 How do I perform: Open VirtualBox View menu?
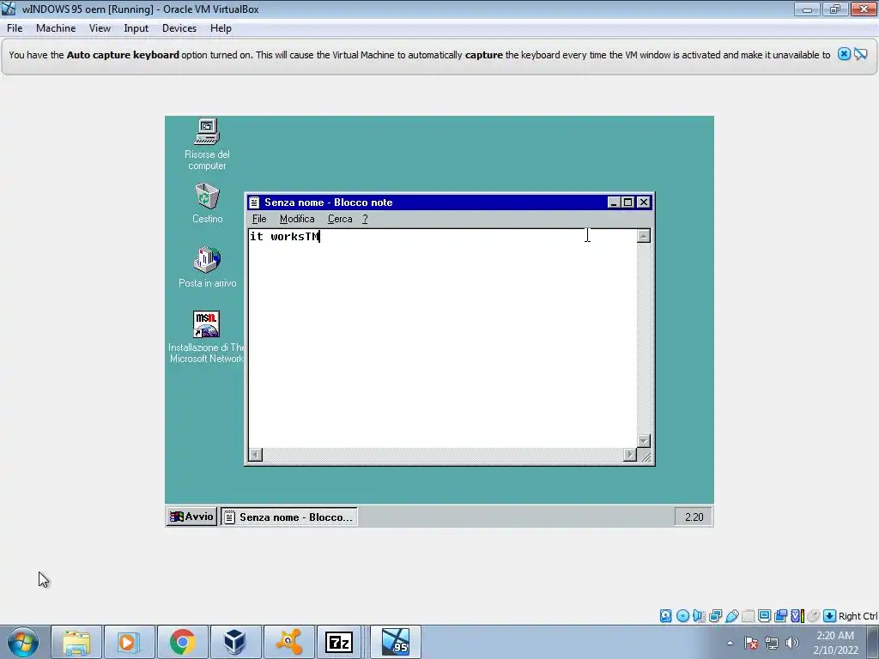coord(100,28)
